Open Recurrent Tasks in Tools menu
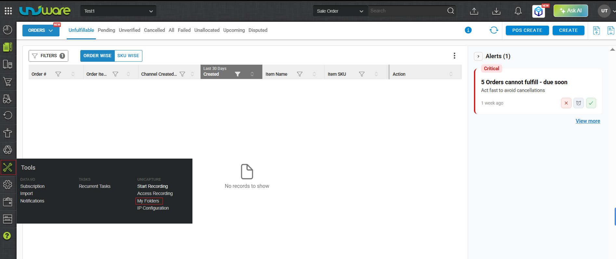This screenshot has height=259, width=616. 95,186
